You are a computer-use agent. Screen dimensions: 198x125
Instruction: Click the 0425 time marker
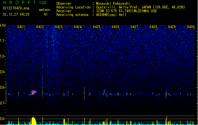[x=97, y=27]
